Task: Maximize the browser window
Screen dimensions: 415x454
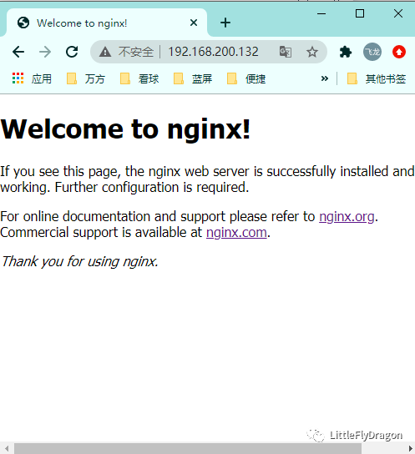Action: pos(360,13)
